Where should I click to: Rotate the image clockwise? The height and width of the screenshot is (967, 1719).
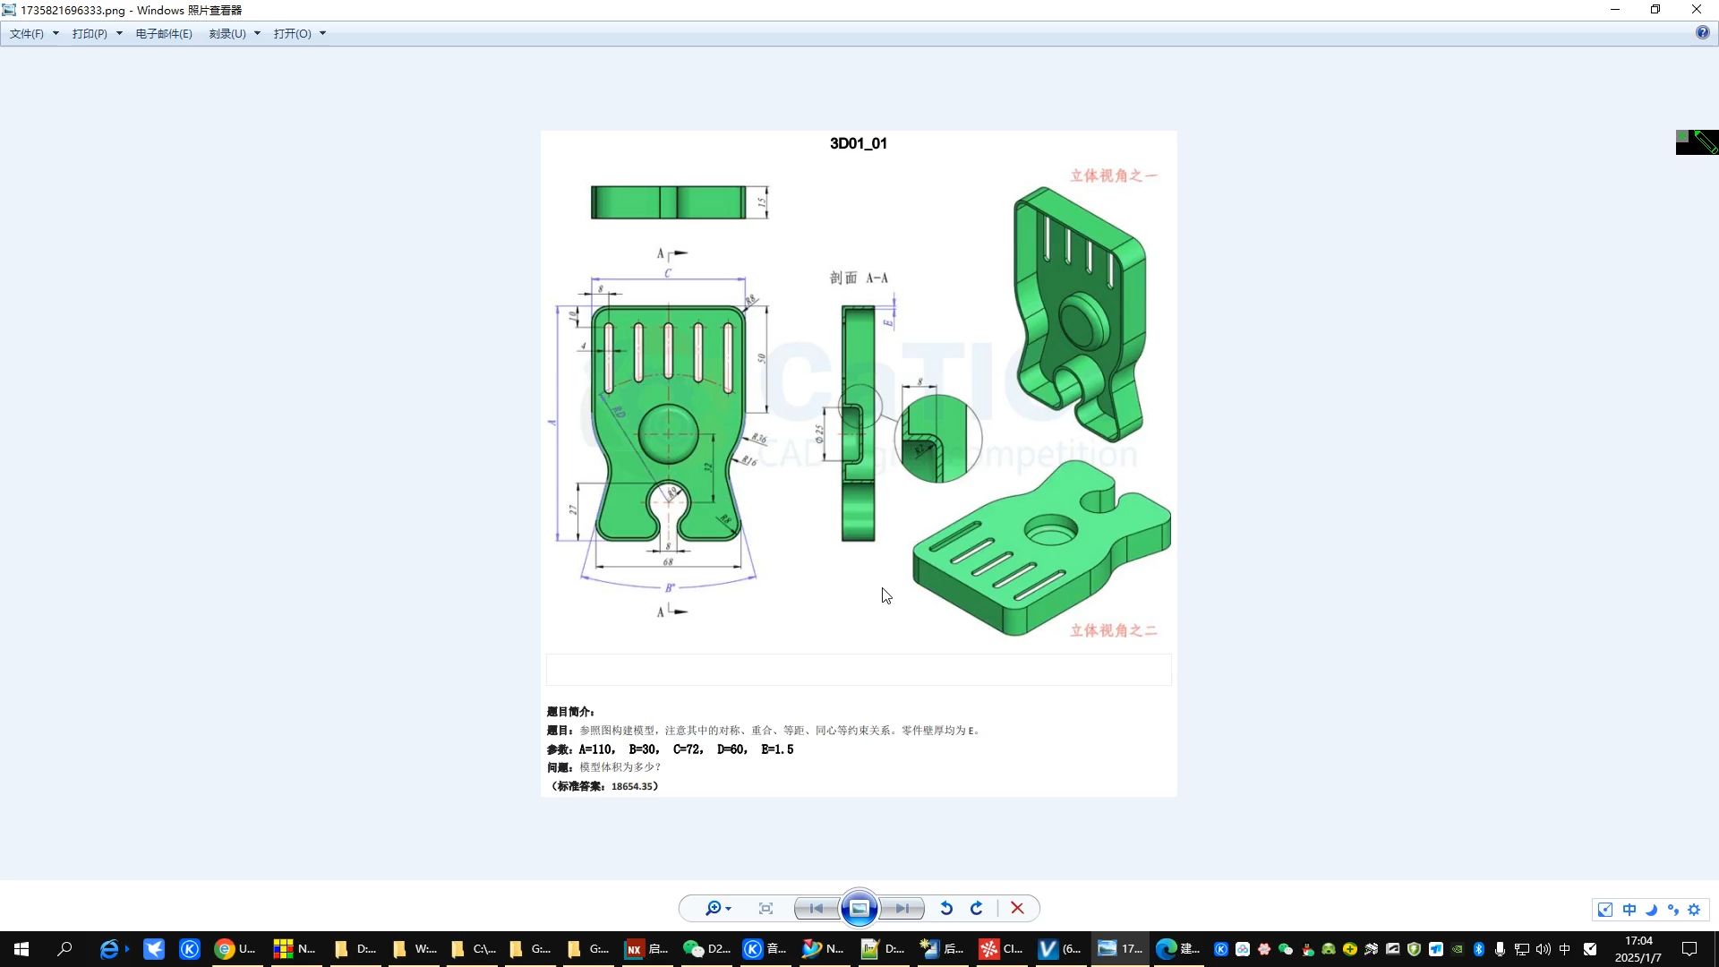pyautogui.click(x=975, y=908)
